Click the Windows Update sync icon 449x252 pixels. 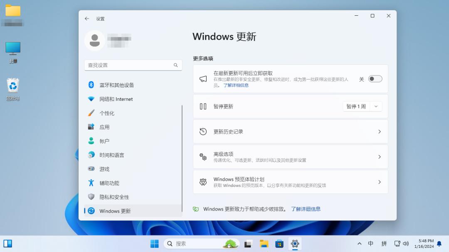point(91,211)
